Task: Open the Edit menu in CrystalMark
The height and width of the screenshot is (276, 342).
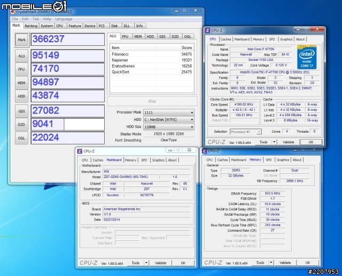Action: pos(25,19)
